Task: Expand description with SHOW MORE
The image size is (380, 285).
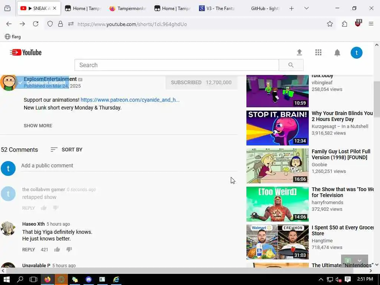Action: [x=38, y=125]
